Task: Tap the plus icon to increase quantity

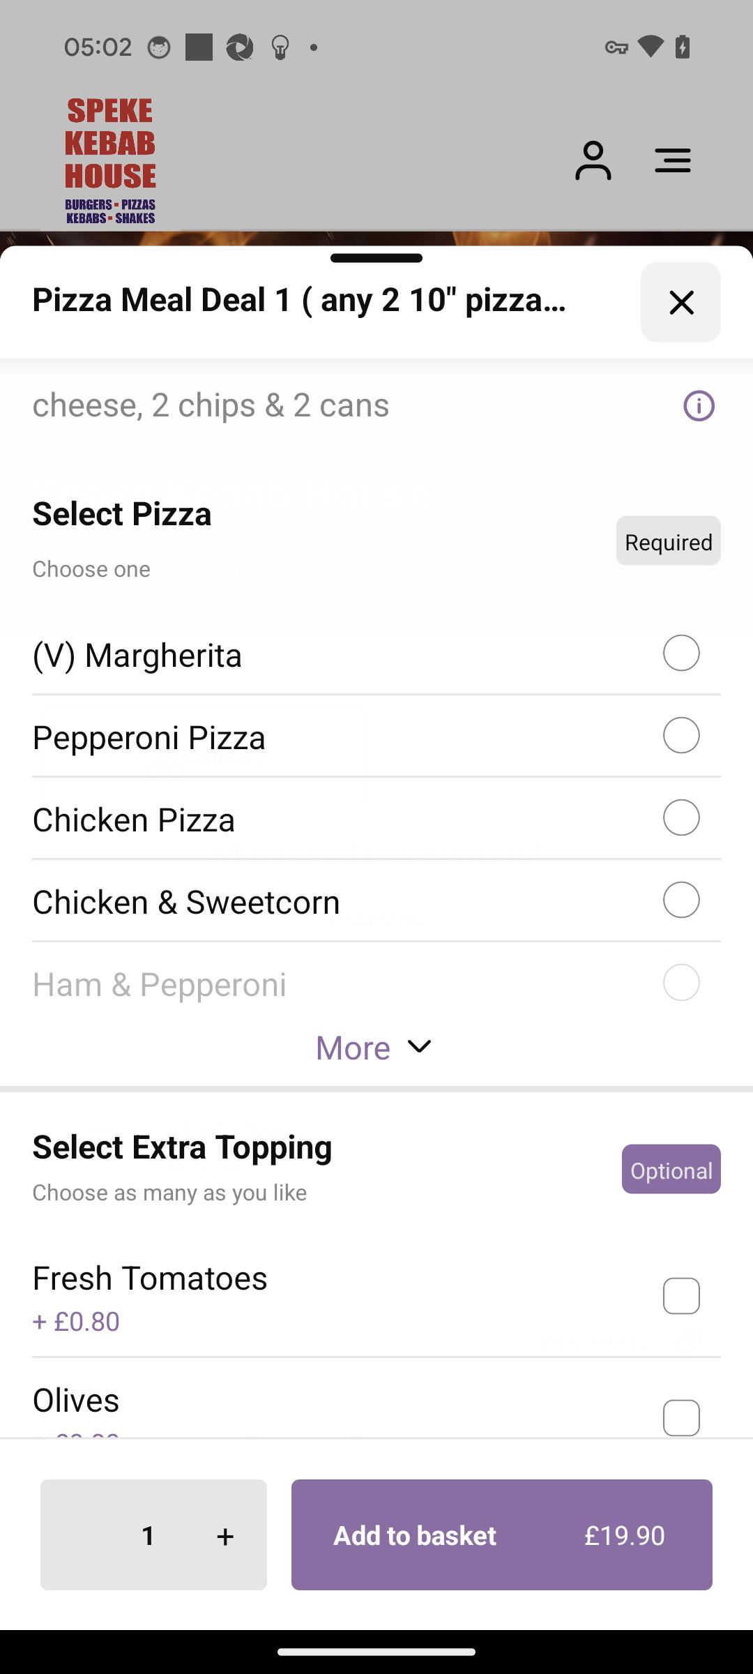Action: coord(225,1535)
